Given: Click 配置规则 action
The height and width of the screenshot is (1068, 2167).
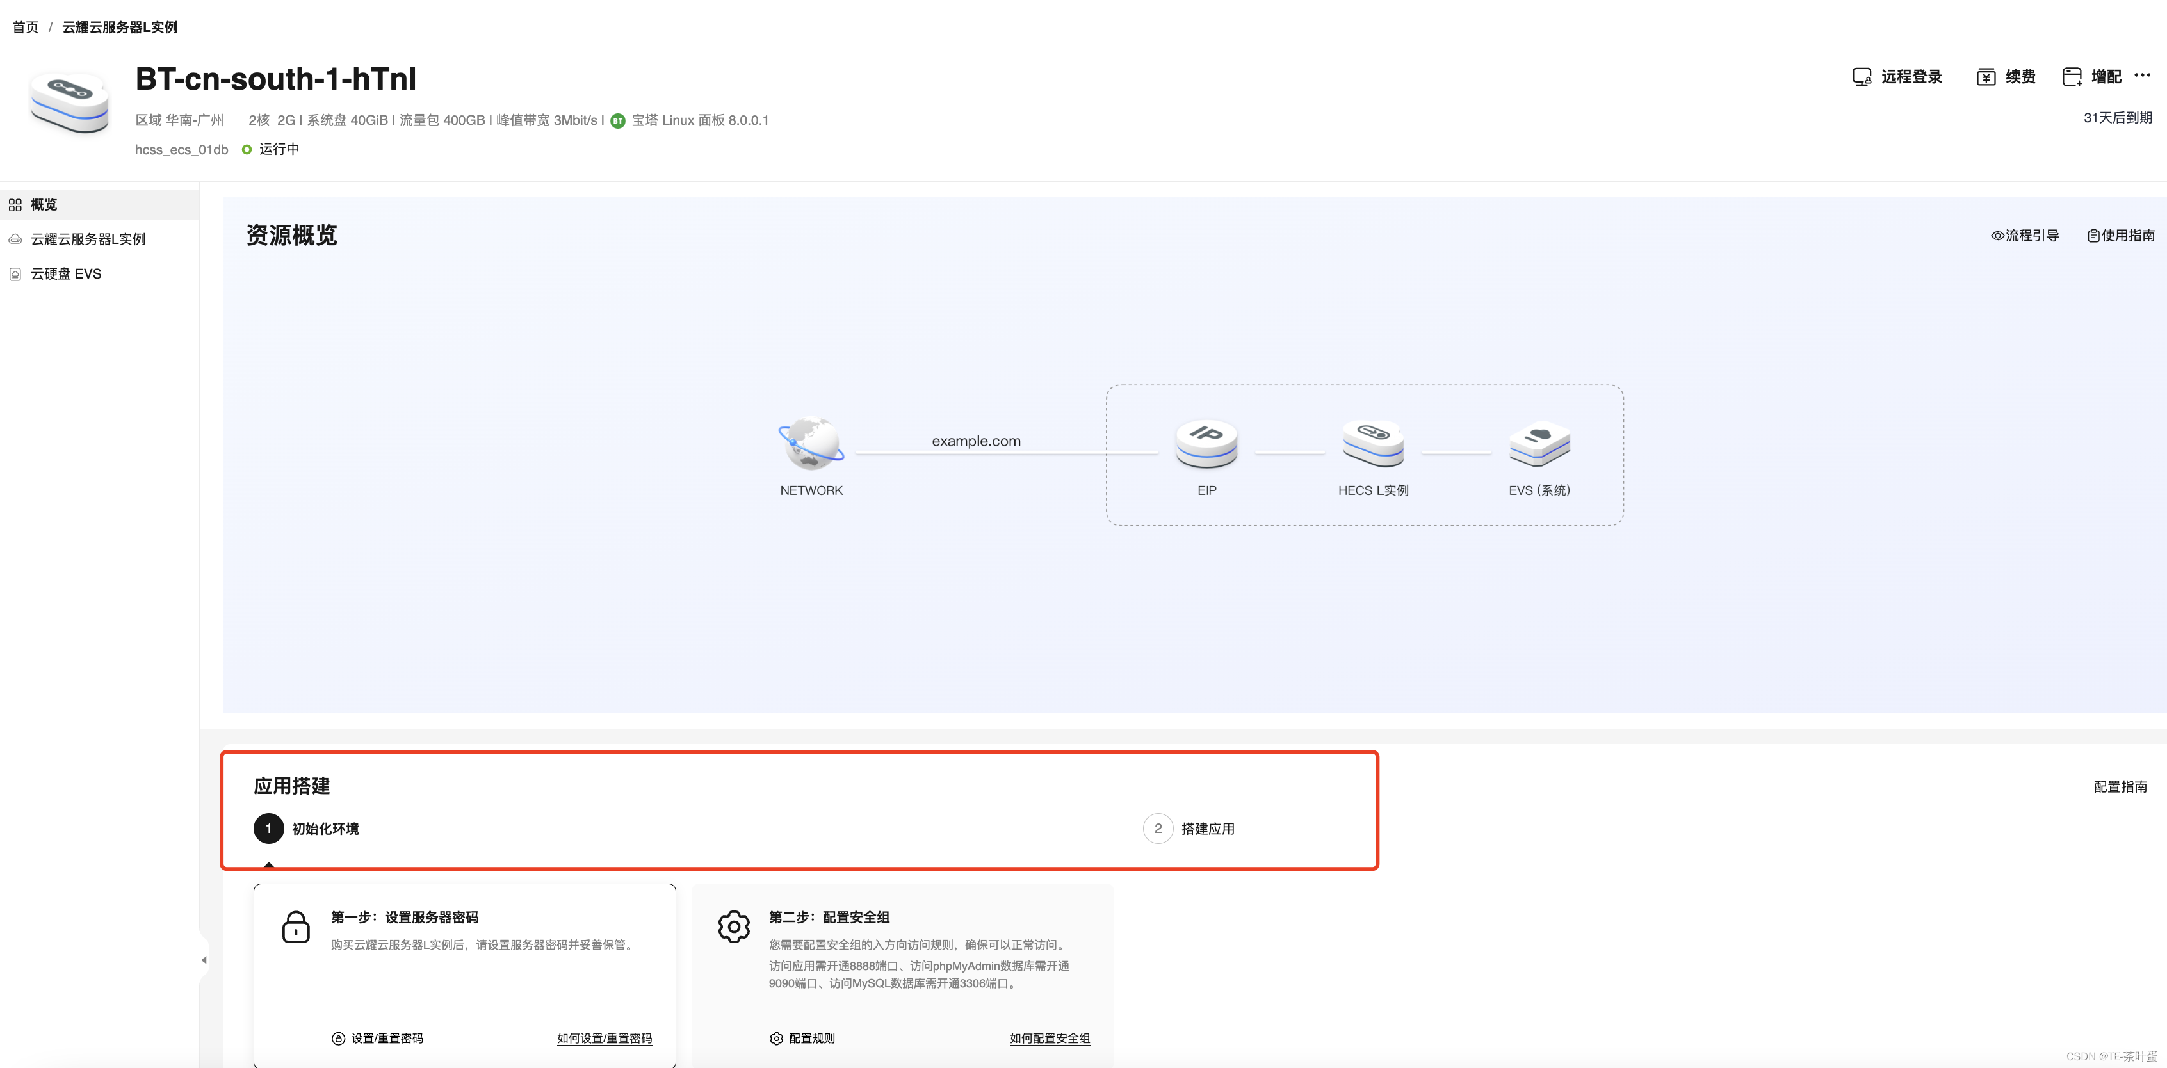Looking at the screenshot, I should pyautogui.click(x=802, y=1039).
